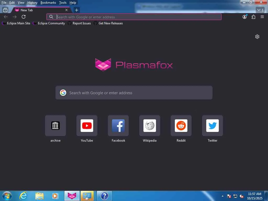The height and width of the screenshot is (201, 268).
Task: Open a new tab with plus button
Action: (x=77, y=10)
